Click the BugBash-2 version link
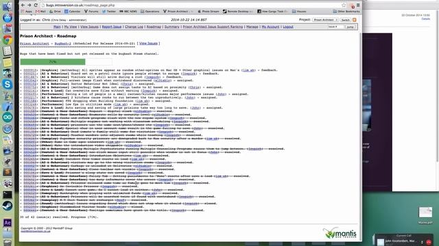 pos(62,44)
